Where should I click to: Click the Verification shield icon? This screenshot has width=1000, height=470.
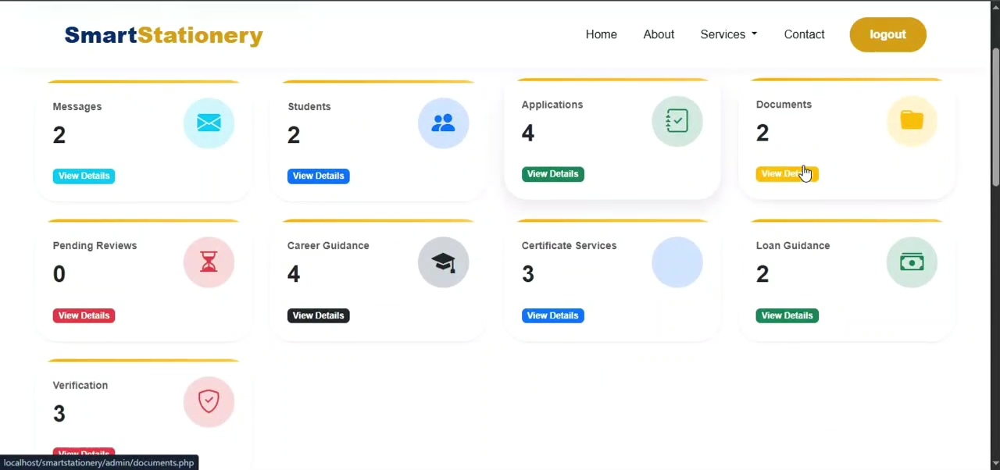click(209, 402)
